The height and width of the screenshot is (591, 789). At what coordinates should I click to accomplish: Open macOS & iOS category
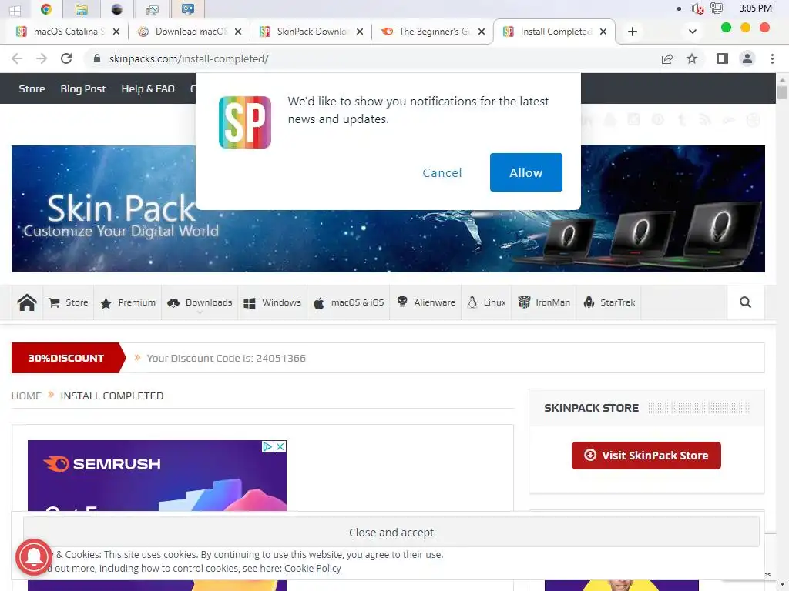coord(348,302)
